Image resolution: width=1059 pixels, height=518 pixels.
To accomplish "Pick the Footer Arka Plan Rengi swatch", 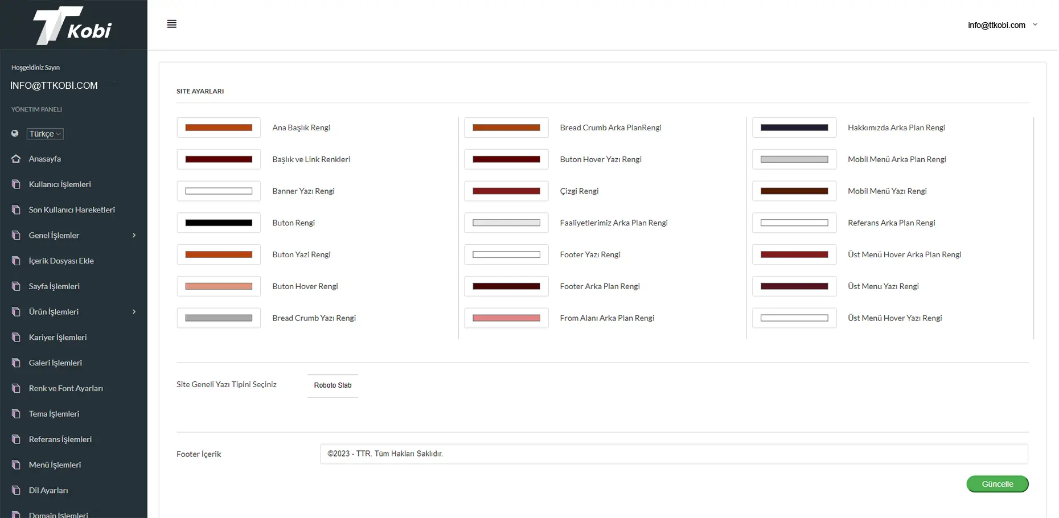I will pos(506,286).
